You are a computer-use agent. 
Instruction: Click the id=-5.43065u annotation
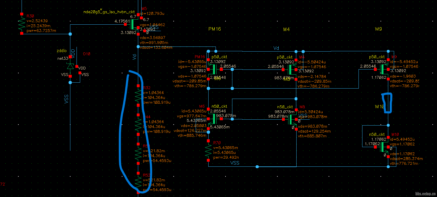point(192,62)
